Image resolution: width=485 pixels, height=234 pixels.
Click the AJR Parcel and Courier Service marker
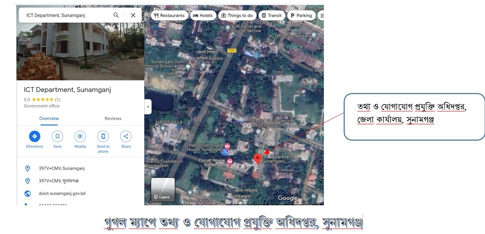pyautogui.click(x=227, y=28)
